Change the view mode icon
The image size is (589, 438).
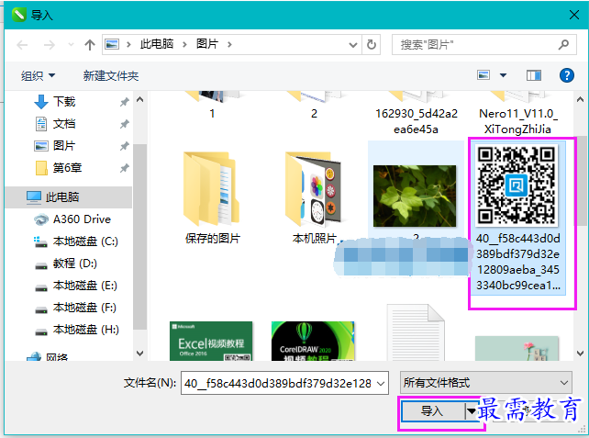pyautogui.click(x=483, y=75)
